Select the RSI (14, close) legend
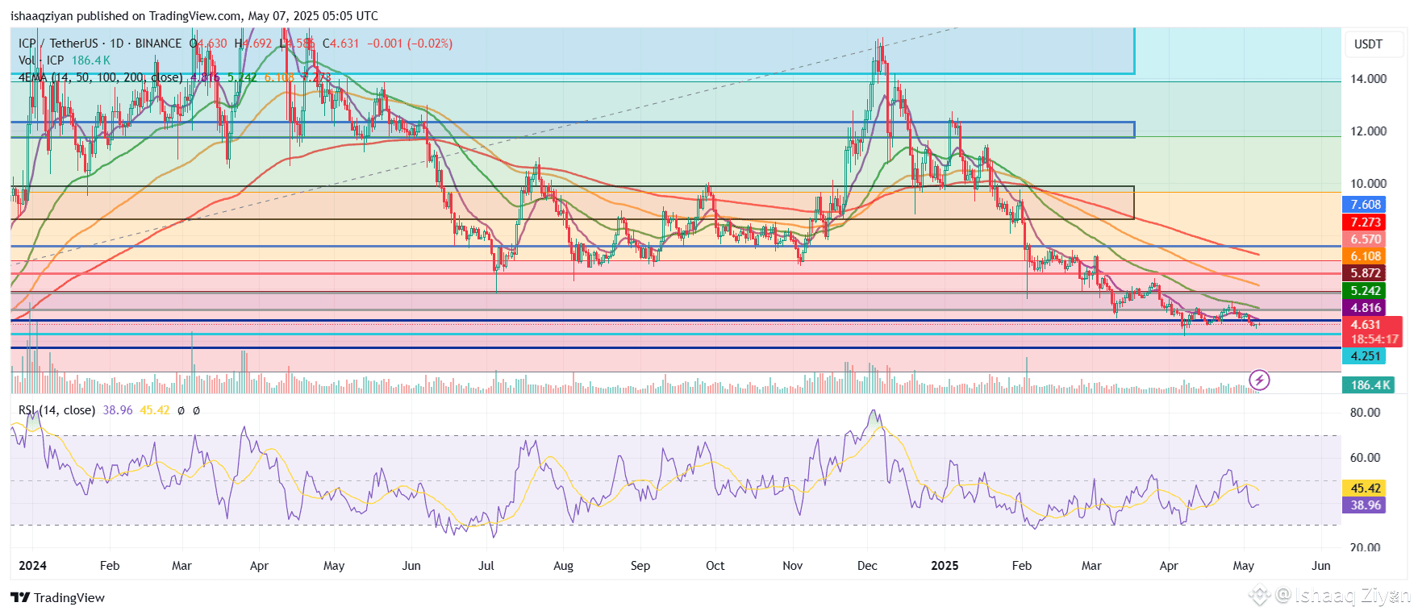1418x615 pixels. click(56, 410)
